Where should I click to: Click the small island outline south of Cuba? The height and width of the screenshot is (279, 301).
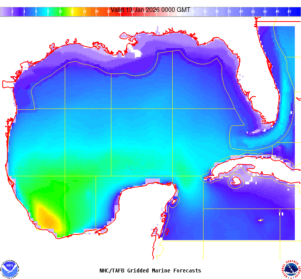click(x=261, y=220)
